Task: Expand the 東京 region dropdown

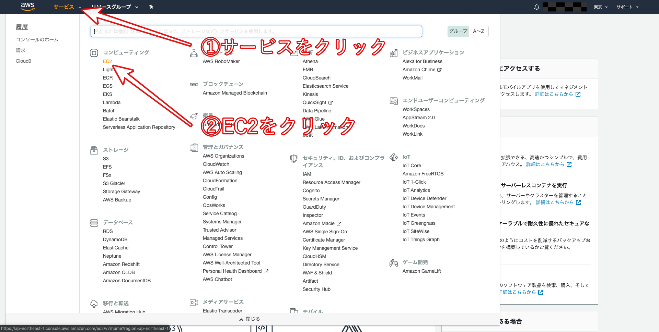Action: coord(600,7)
